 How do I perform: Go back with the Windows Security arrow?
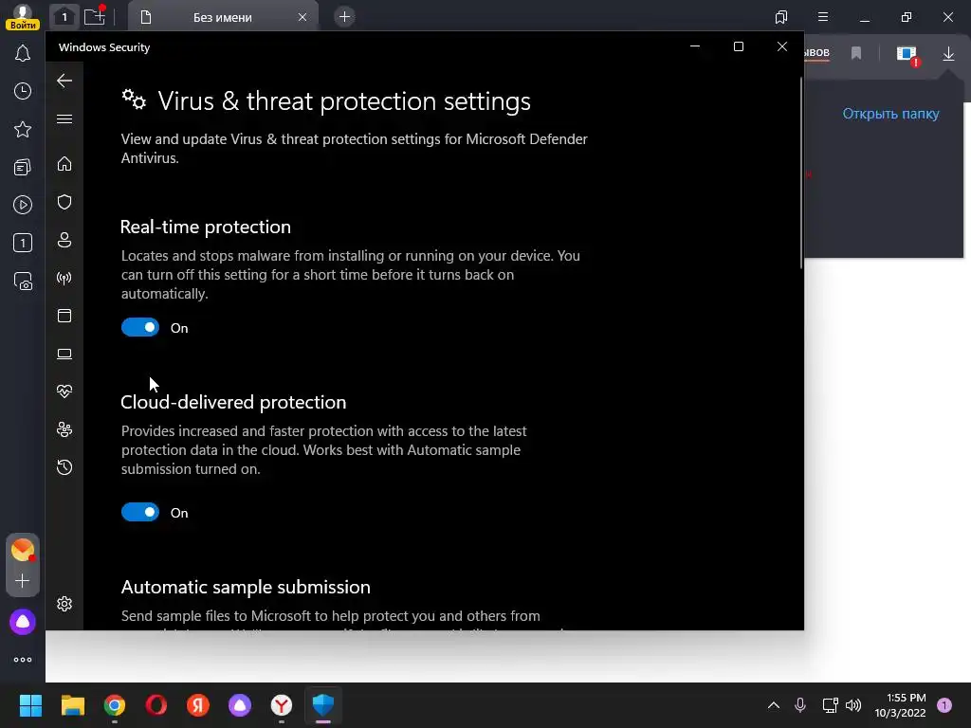(x=64, y=81)
